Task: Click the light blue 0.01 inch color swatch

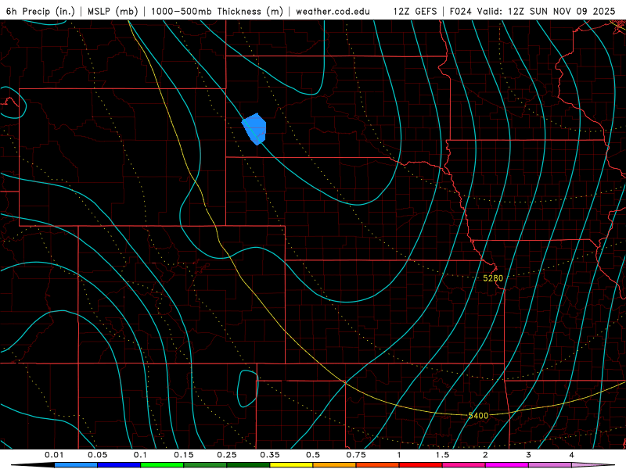Action: [76, 465]
